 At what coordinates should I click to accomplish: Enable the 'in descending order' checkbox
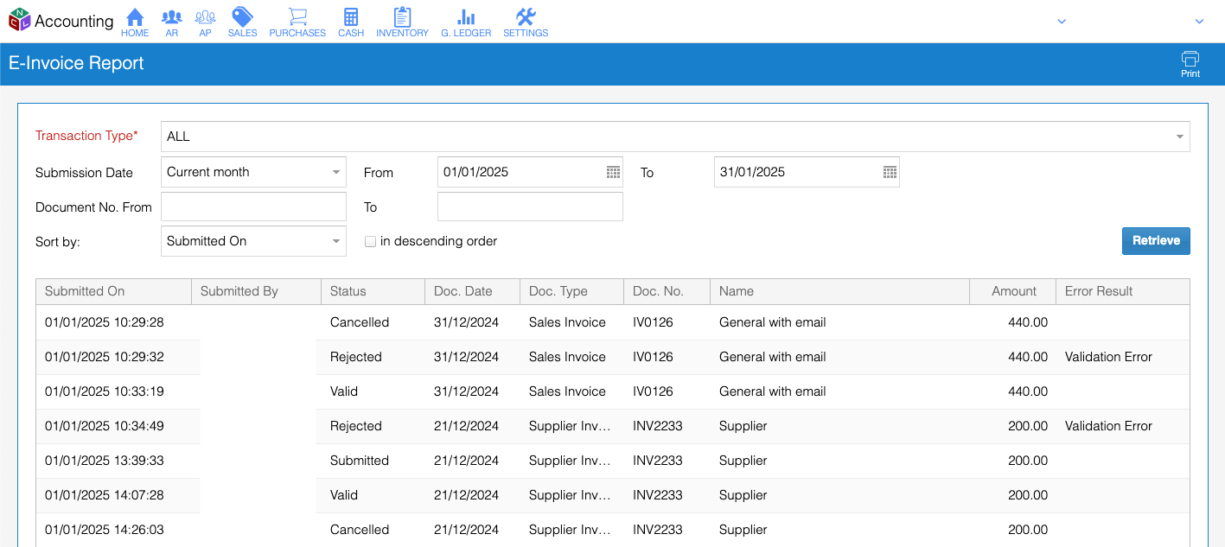tap(370, 241)
